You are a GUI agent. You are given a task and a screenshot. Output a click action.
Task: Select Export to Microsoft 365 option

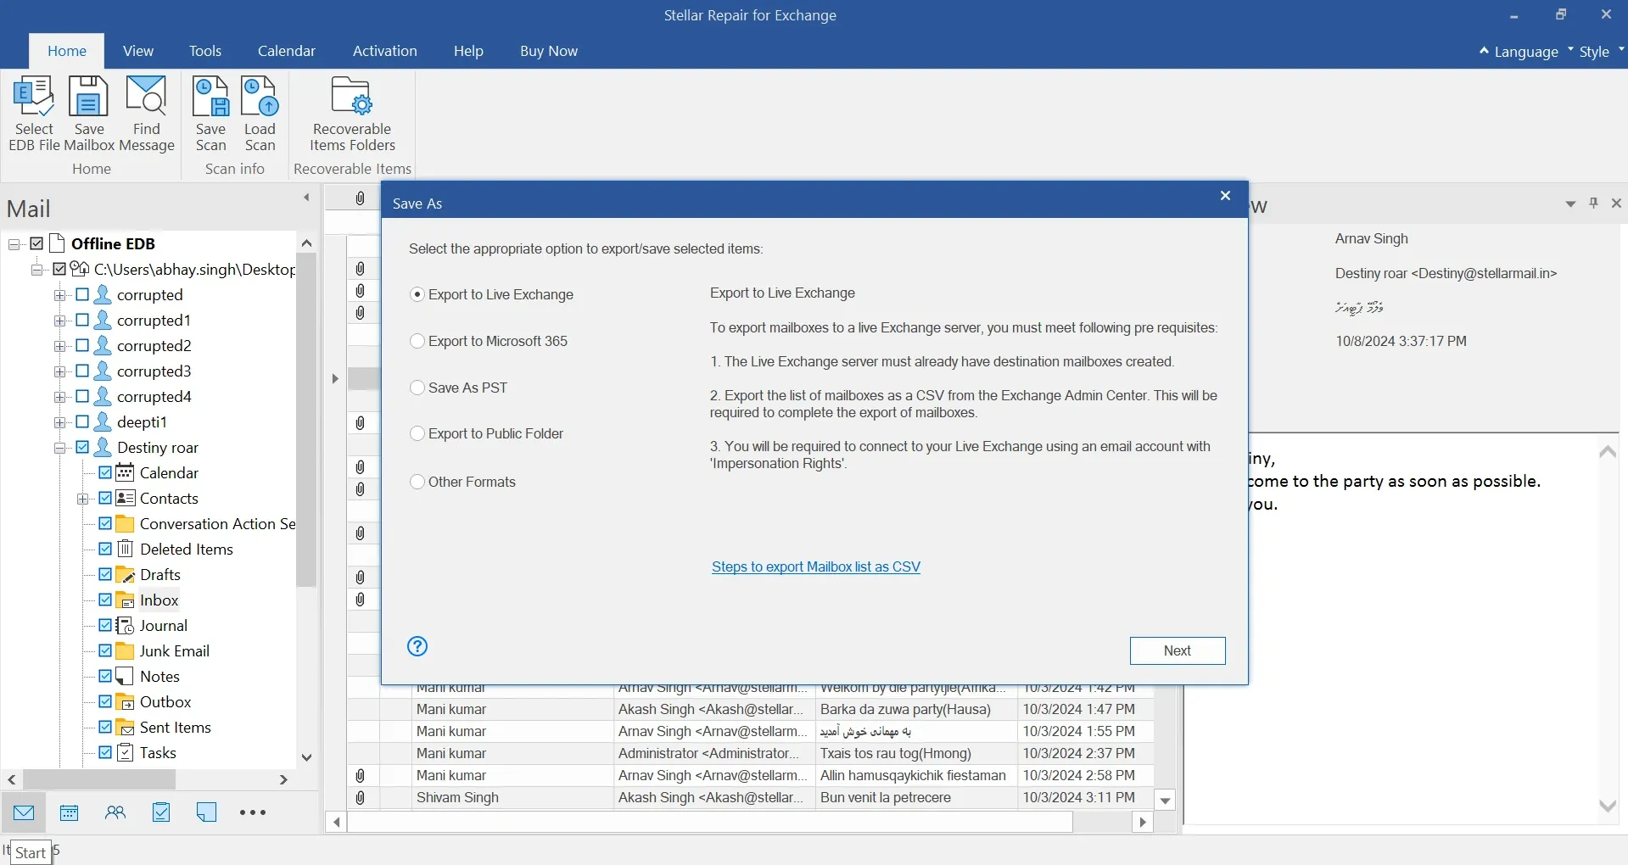pyautogui.click(x=489, y=341)
